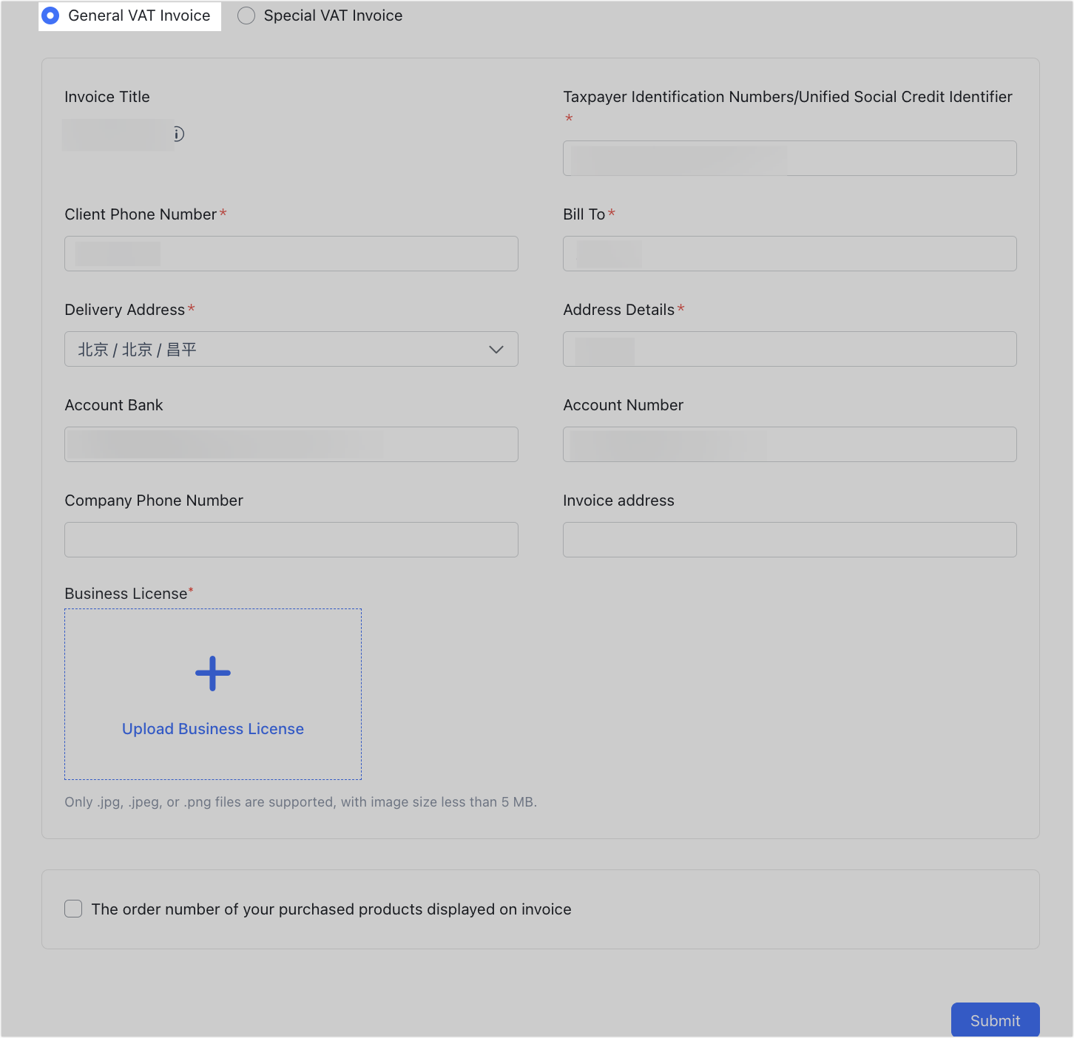Select the General VAT Invoice radio button
1074x1038 pixels.
(x=50, y=15)
